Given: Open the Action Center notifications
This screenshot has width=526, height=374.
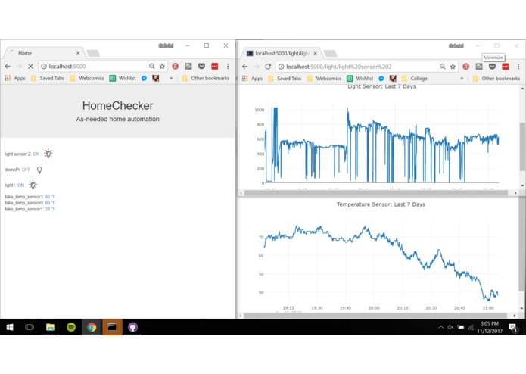Looking at the screenshot, I should (513, 327).
